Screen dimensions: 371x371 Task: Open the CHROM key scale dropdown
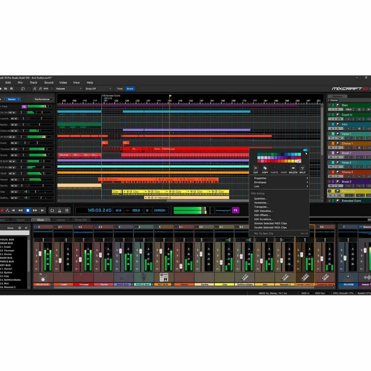tap(161, 210)
